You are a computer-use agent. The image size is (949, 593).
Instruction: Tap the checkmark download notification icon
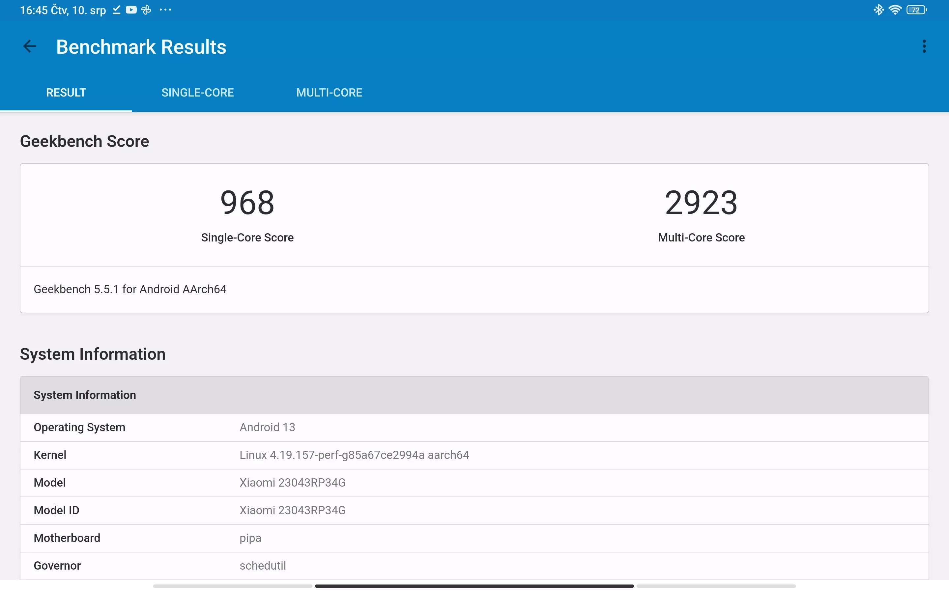coord(116,10)
